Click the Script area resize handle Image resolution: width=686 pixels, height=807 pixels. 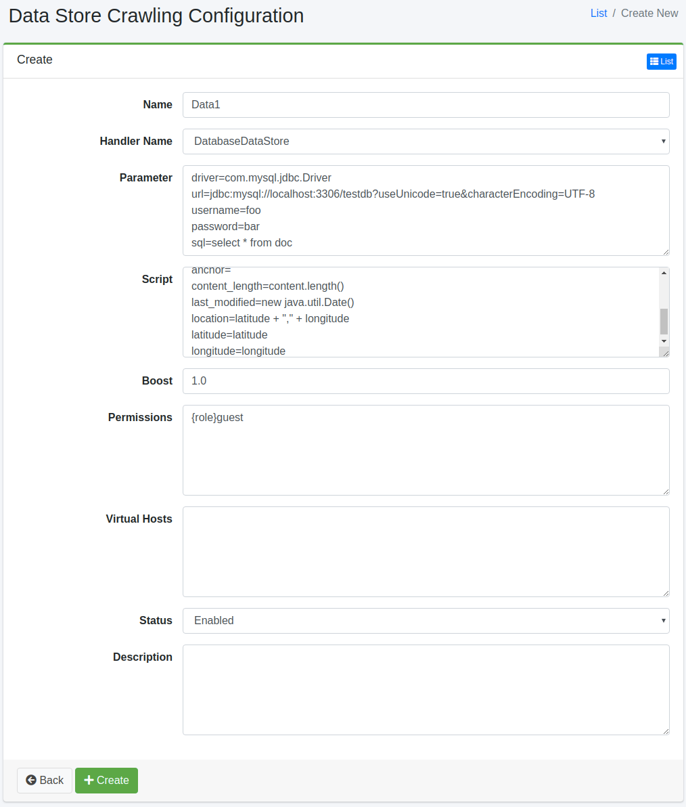(x=665, y=353)
